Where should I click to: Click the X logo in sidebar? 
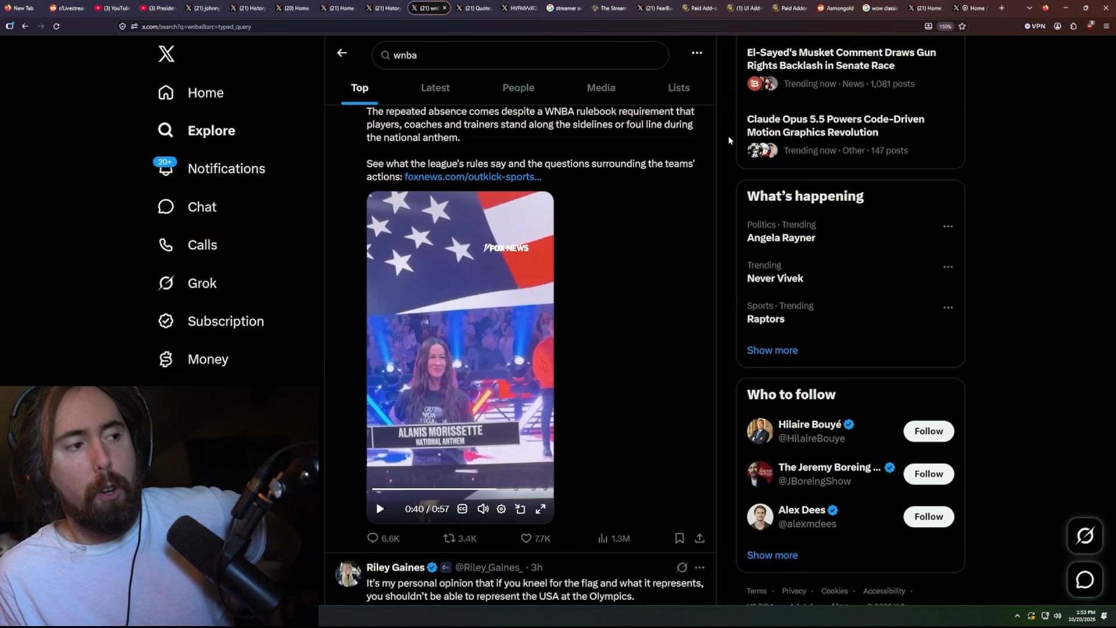(x=166, y=54)
